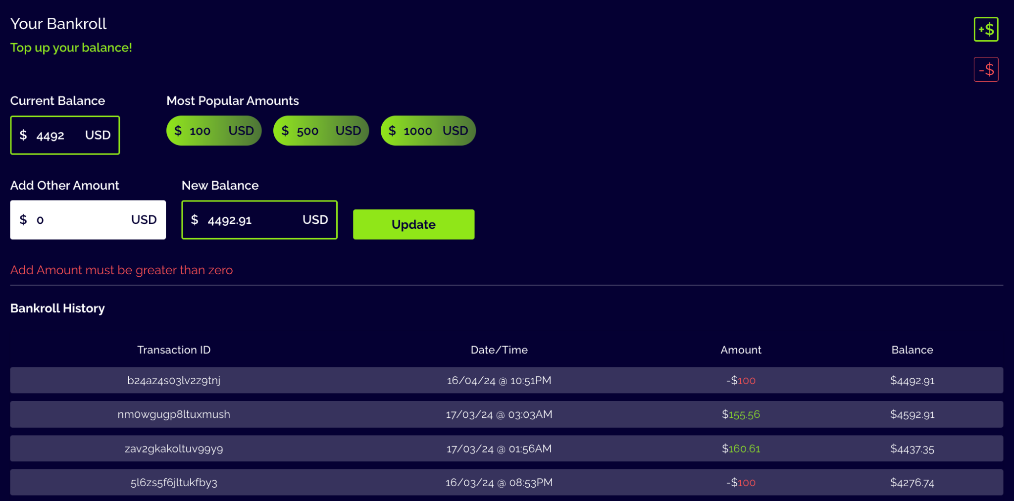Click the Top up your balance text
This screenshot has width=1014, height=501.
point(71,48)
